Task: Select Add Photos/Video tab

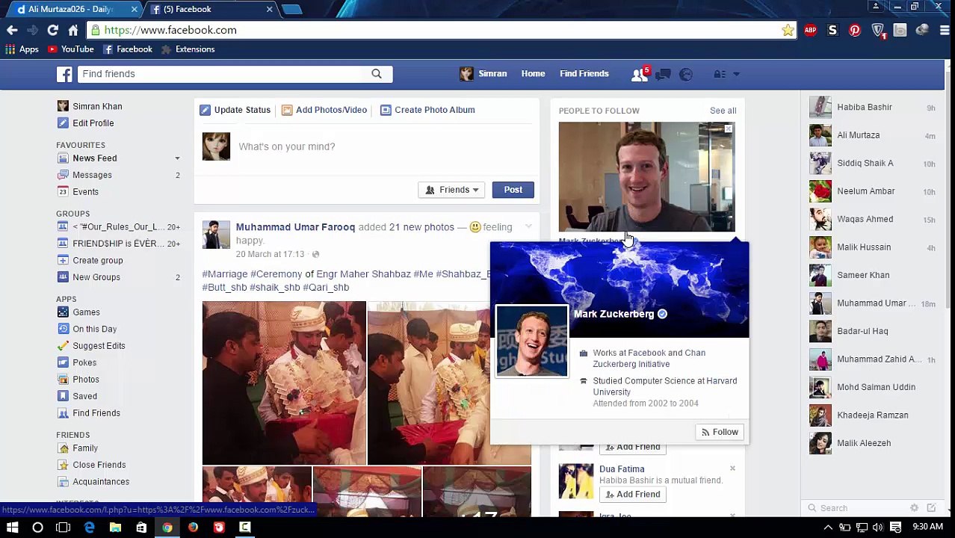Action: [x=324, y=110]
